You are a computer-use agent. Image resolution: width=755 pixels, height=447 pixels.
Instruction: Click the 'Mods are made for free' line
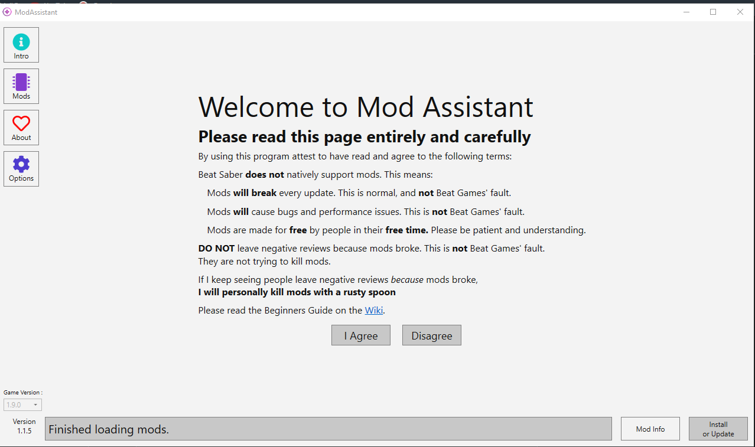click(396, 230)
